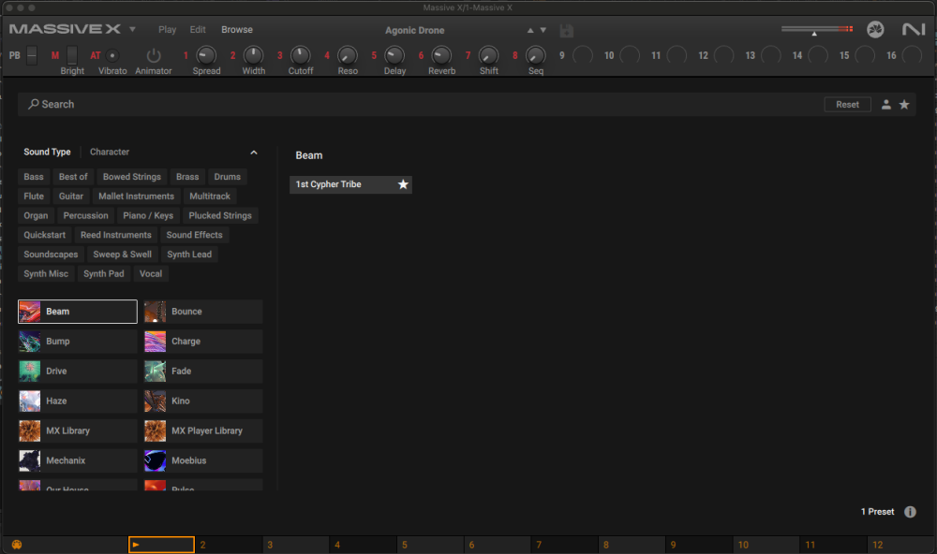Filter by the Sound Effects tag
The height and width of the screenshot is (554, 937).
coord(194,235)
